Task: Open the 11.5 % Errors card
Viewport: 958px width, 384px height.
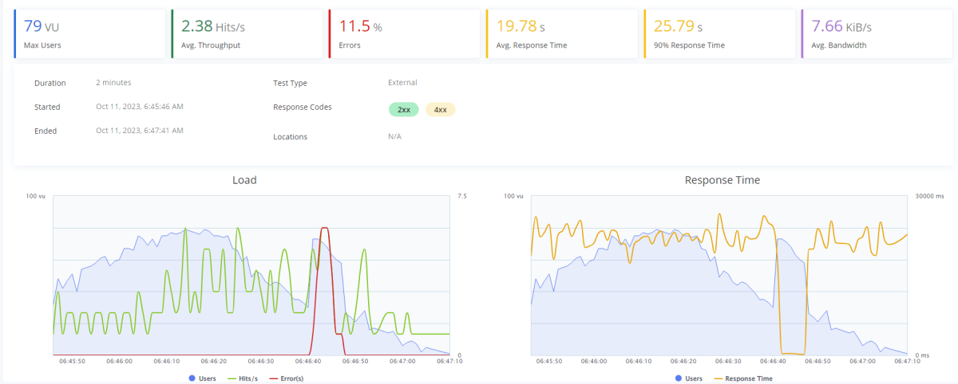Action: pos(404,34)
